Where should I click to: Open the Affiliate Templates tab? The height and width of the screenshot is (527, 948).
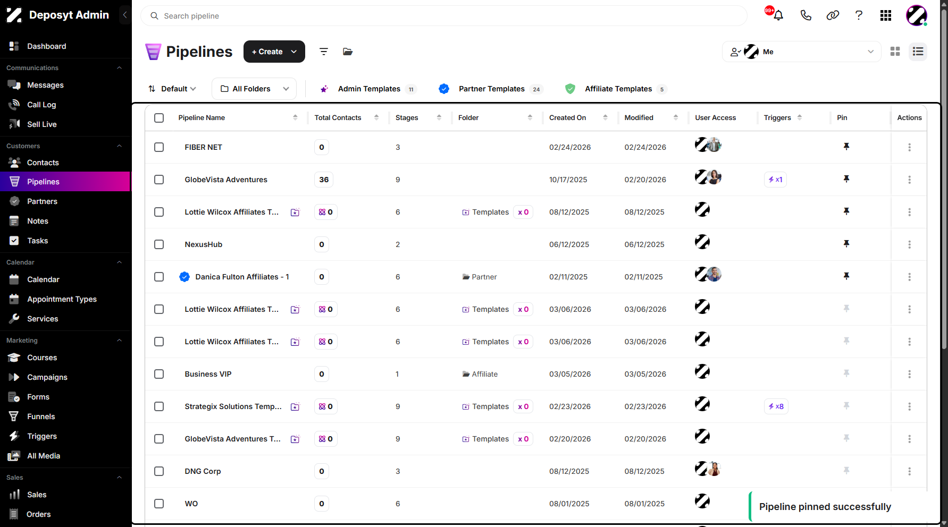[616, 89]
